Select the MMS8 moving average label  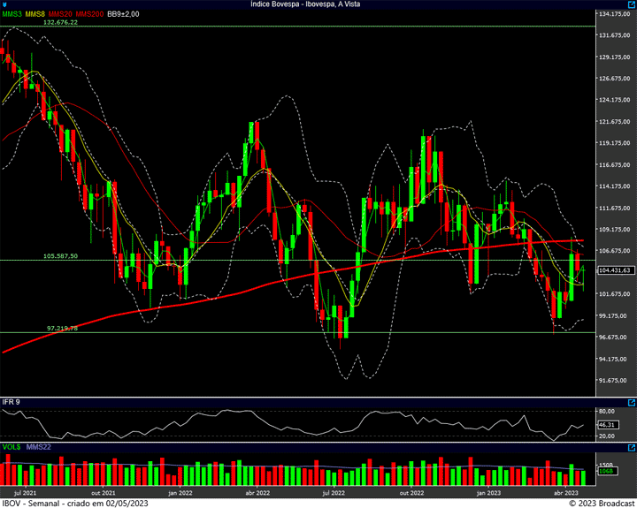click(x=35, y=15)
